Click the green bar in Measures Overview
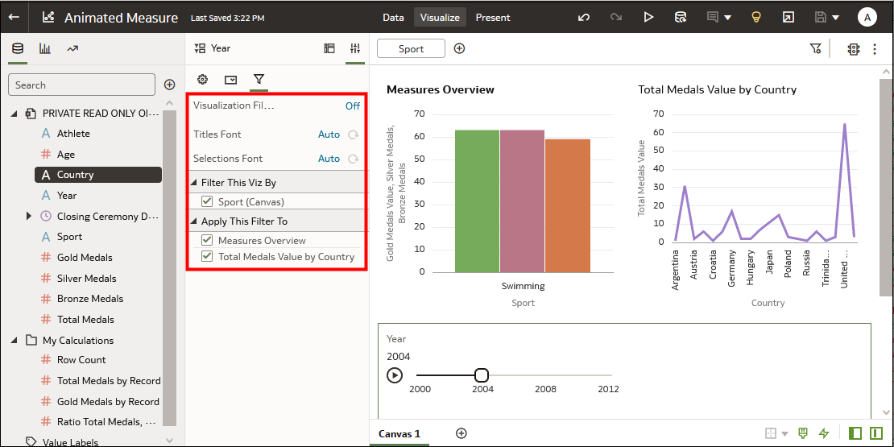This screenshot has height=447, width=894. tap(478, 201)
